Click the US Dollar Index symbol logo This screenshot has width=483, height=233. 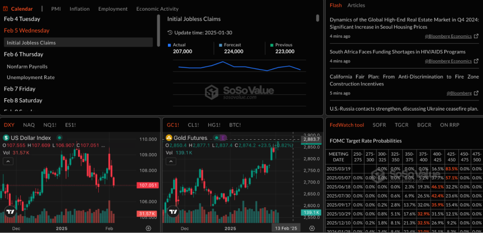click(6, 138)
